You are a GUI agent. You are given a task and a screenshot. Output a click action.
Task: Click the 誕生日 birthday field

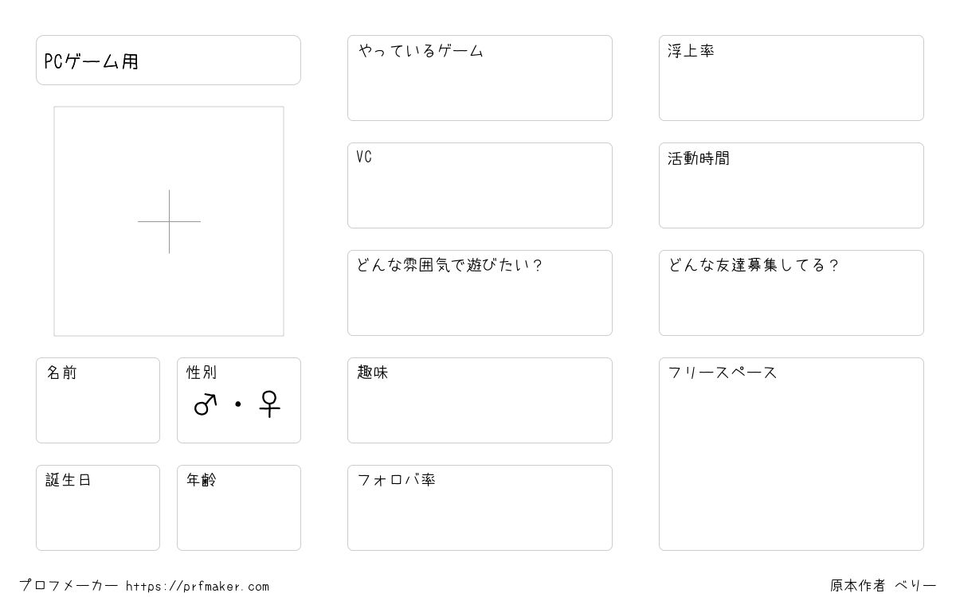(x=98, y=508)
